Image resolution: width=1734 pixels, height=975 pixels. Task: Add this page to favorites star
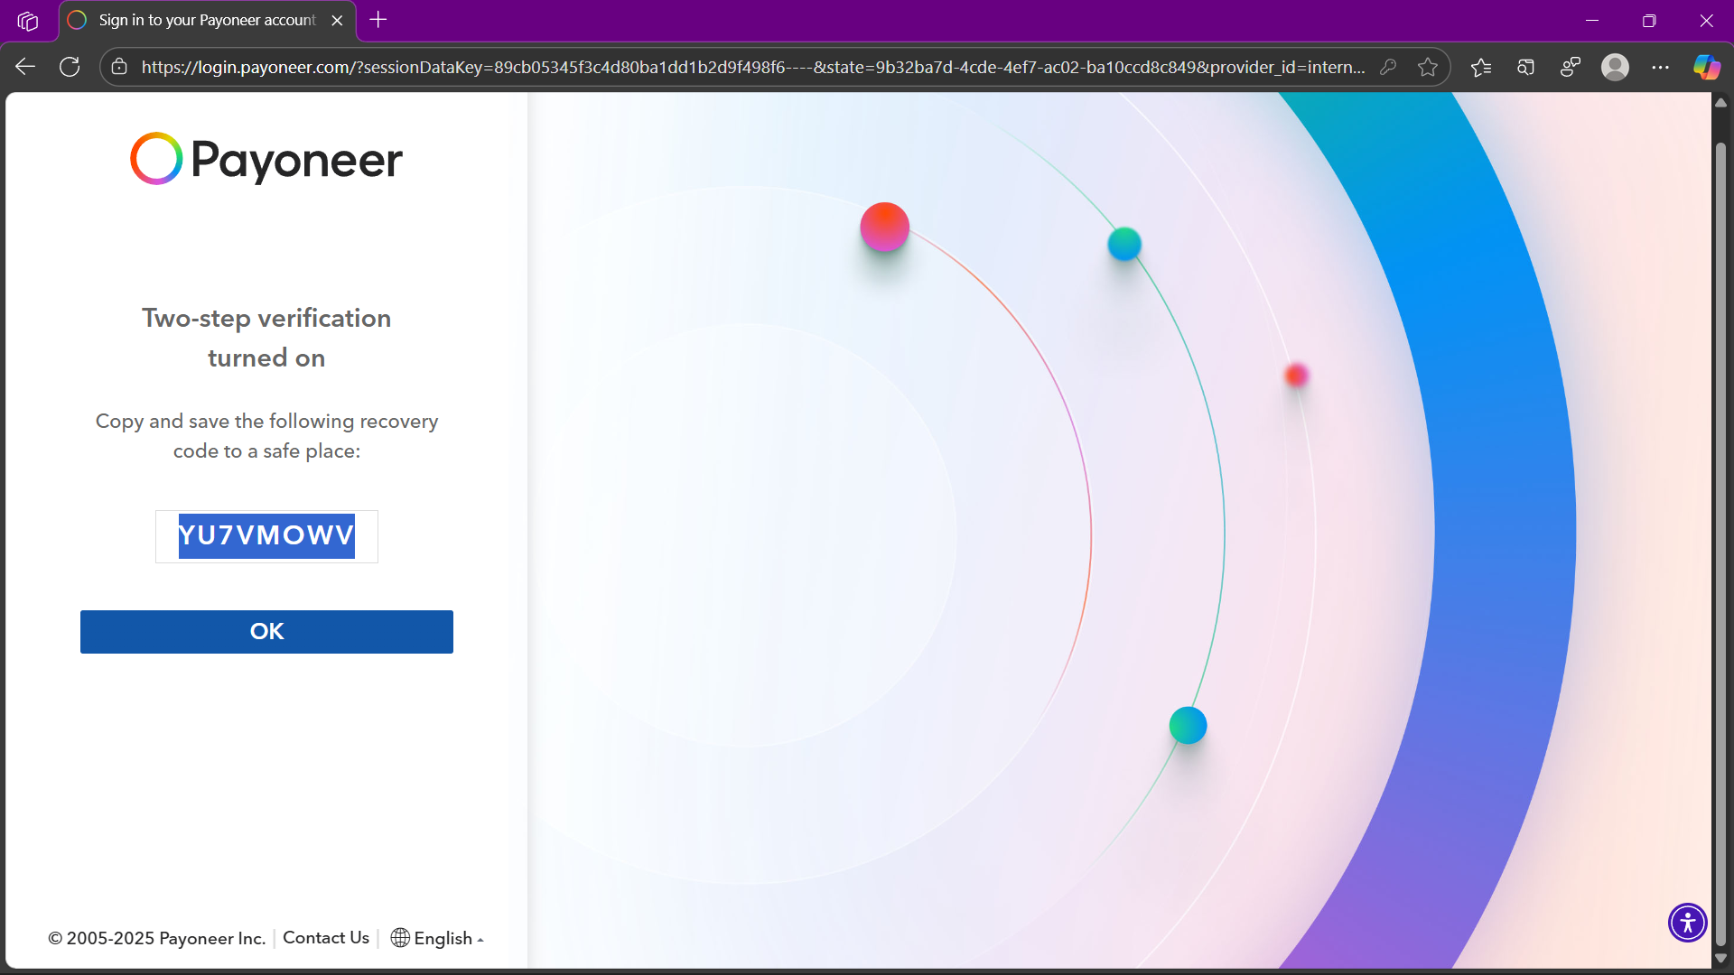coord(1428,67)
